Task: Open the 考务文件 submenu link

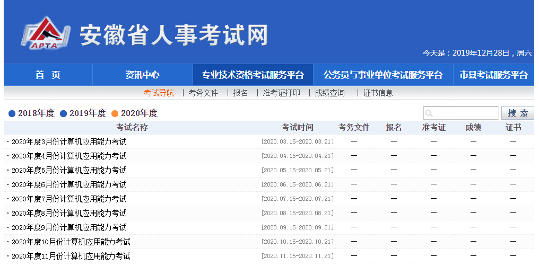Action: [x=203, y=93]
